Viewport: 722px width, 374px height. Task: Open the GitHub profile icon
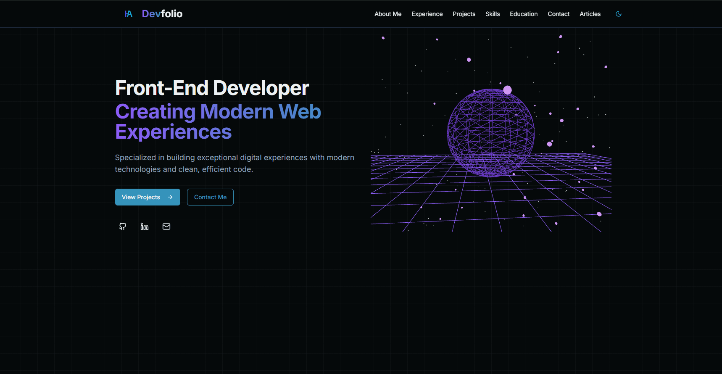(123, 227)
